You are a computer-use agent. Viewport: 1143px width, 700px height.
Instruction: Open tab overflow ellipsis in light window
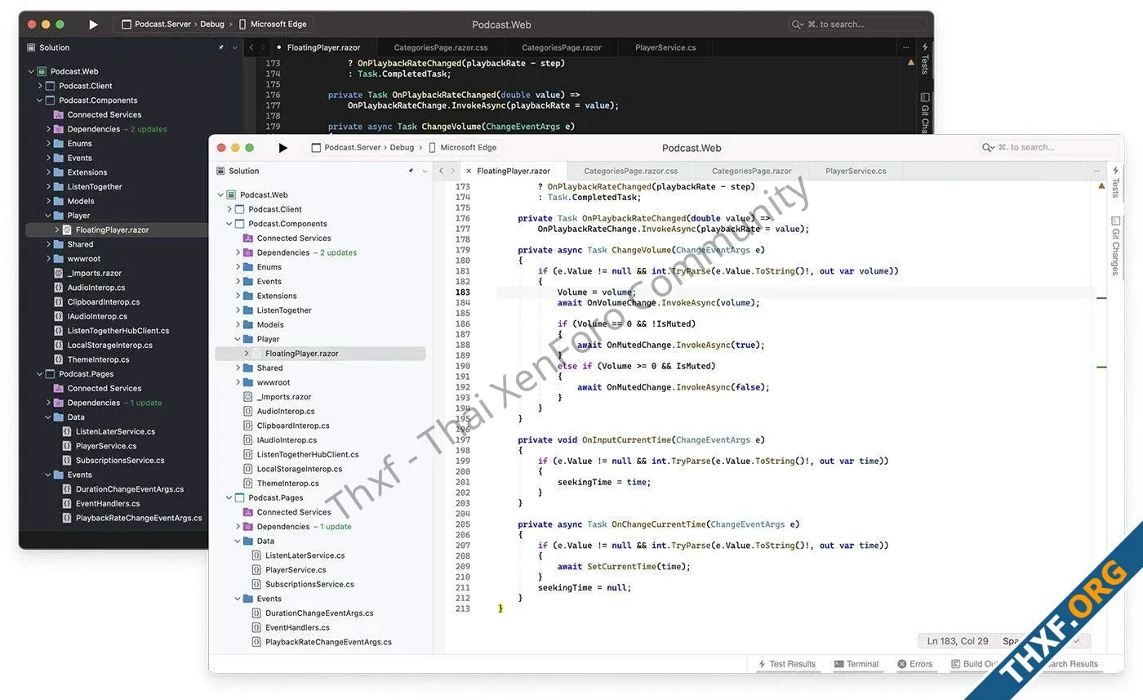point(1096,172)
